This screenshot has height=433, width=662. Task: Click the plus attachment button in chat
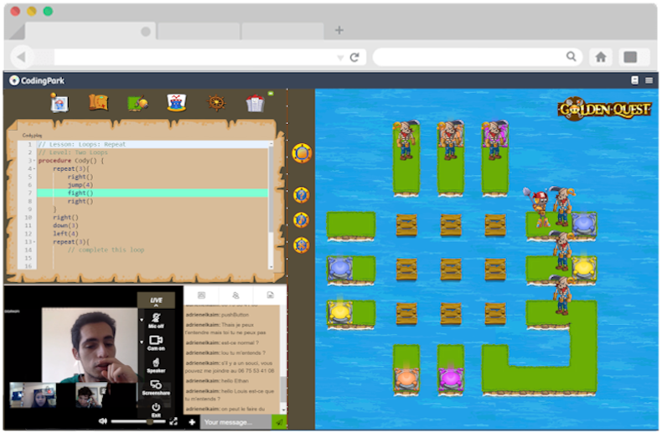[x=192, y=422]
